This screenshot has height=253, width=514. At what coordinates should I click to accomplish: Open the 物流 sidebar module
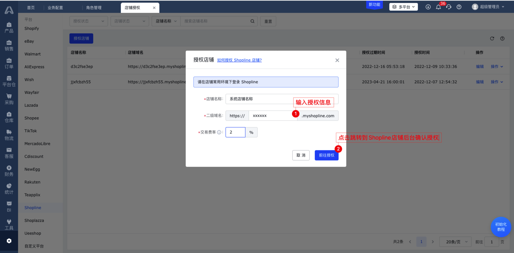click(9, 135)
